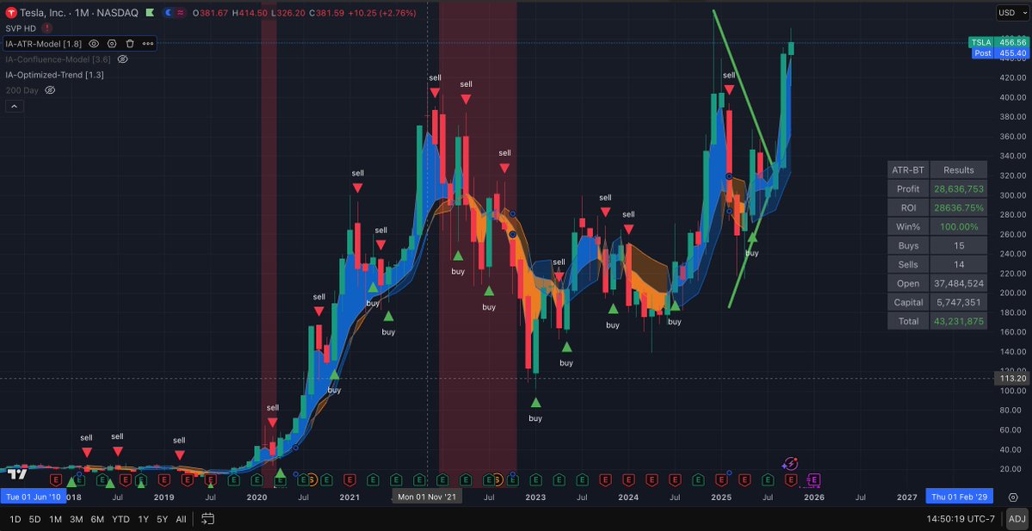
Task: Collapse the indicator legend with chevron
Action: (14, 106)
